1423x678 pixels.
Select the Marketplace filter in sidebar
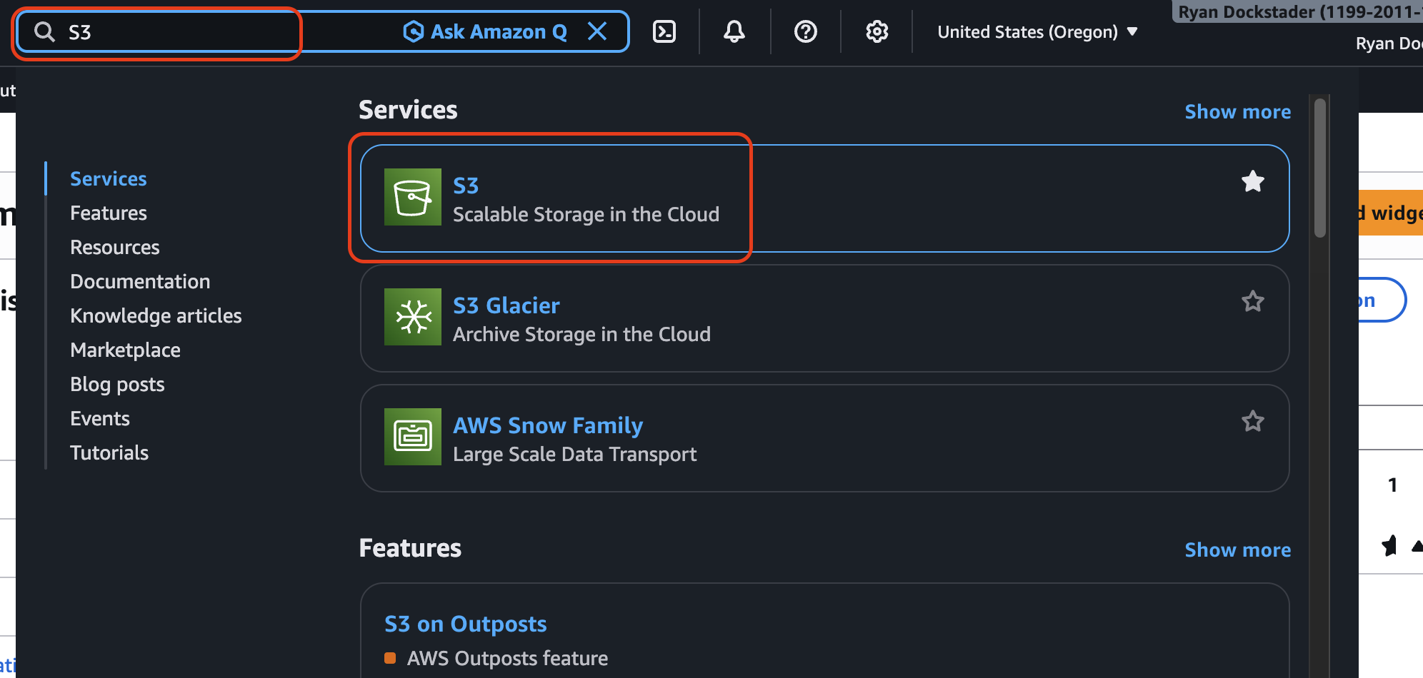(125, 350)
